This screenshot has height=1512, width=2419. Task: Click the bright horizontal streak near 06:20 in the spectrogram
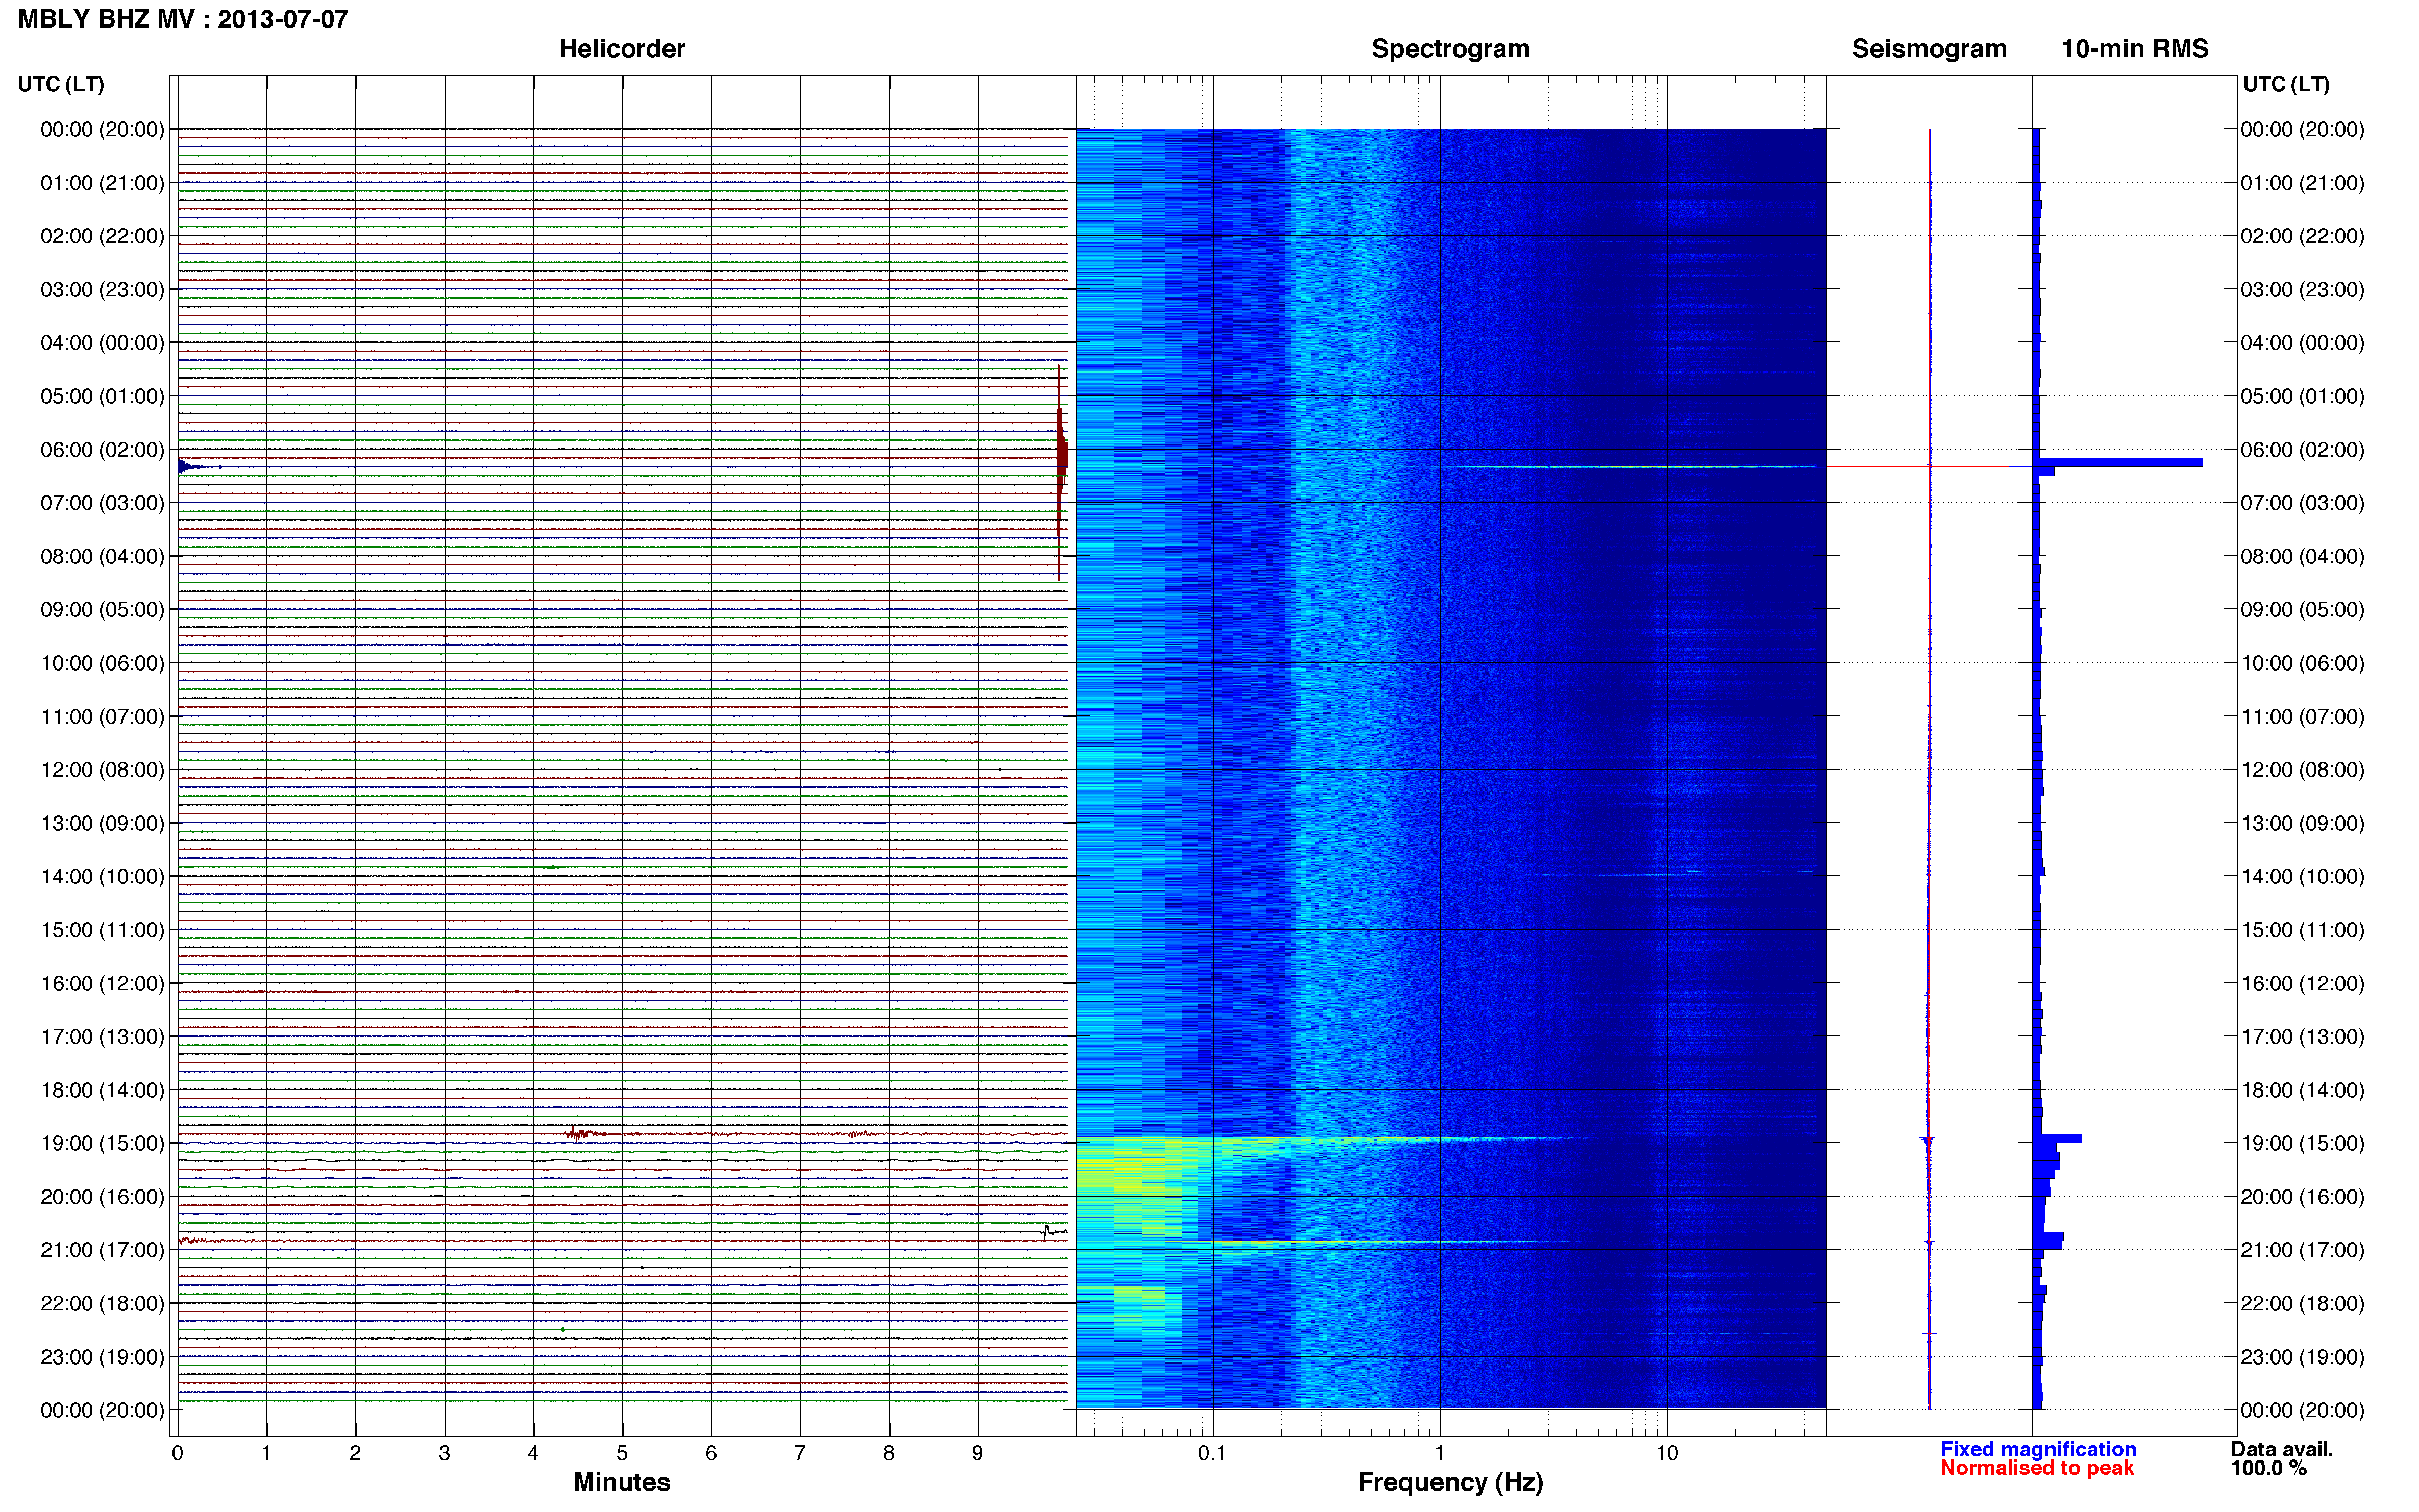(1635, 467)
